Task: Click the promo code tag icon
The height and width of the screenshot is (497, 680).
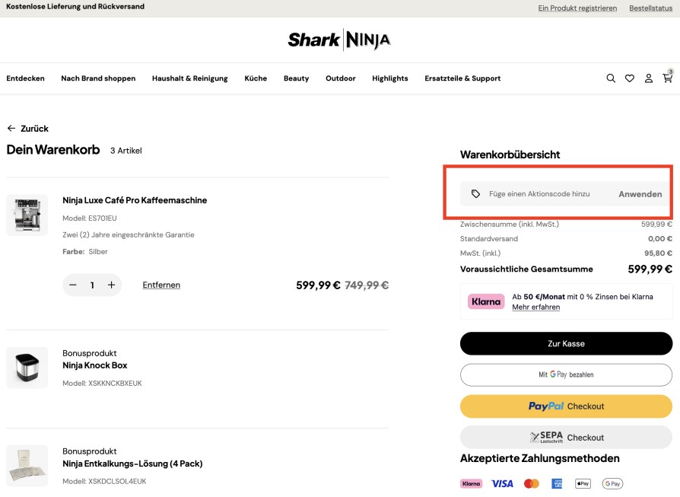Action: tap(475, 193)
